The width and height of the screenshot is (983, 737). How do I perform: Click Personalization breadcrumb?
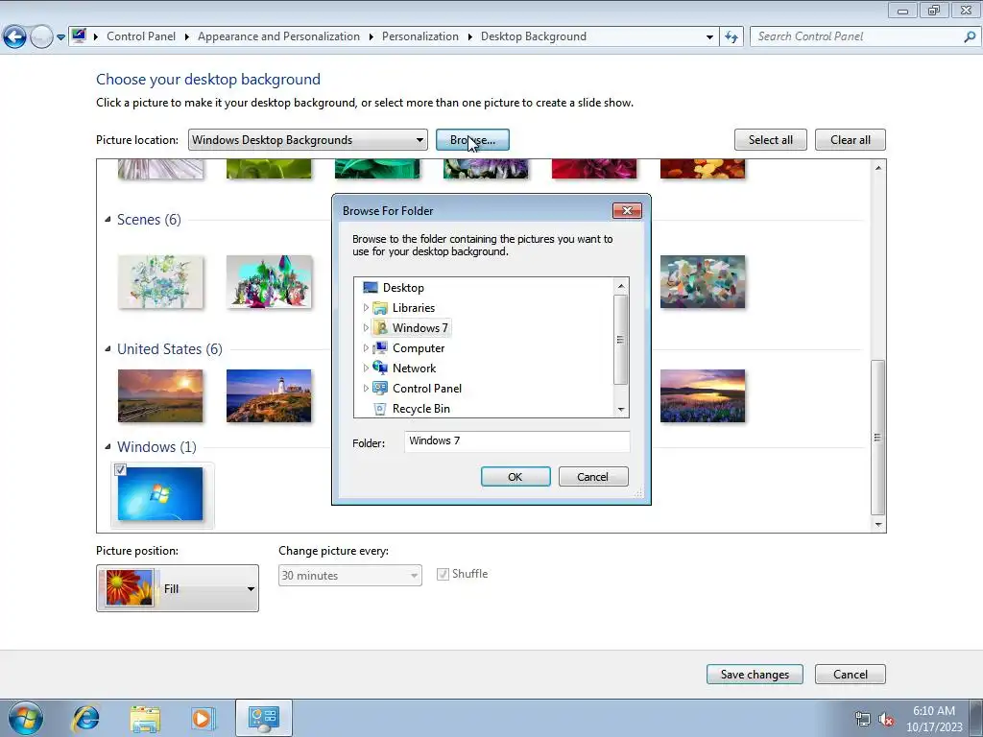coord(420,36)
